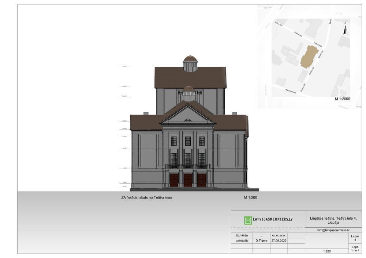The width and height of the screenshot is (366, 258).
Task: Click the semicircular window in the pediment
Action: (188, 120)
